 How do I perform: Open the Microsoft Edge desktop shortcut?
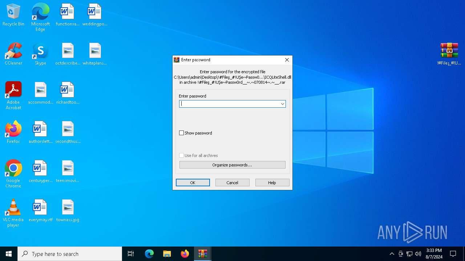point(40,17)
